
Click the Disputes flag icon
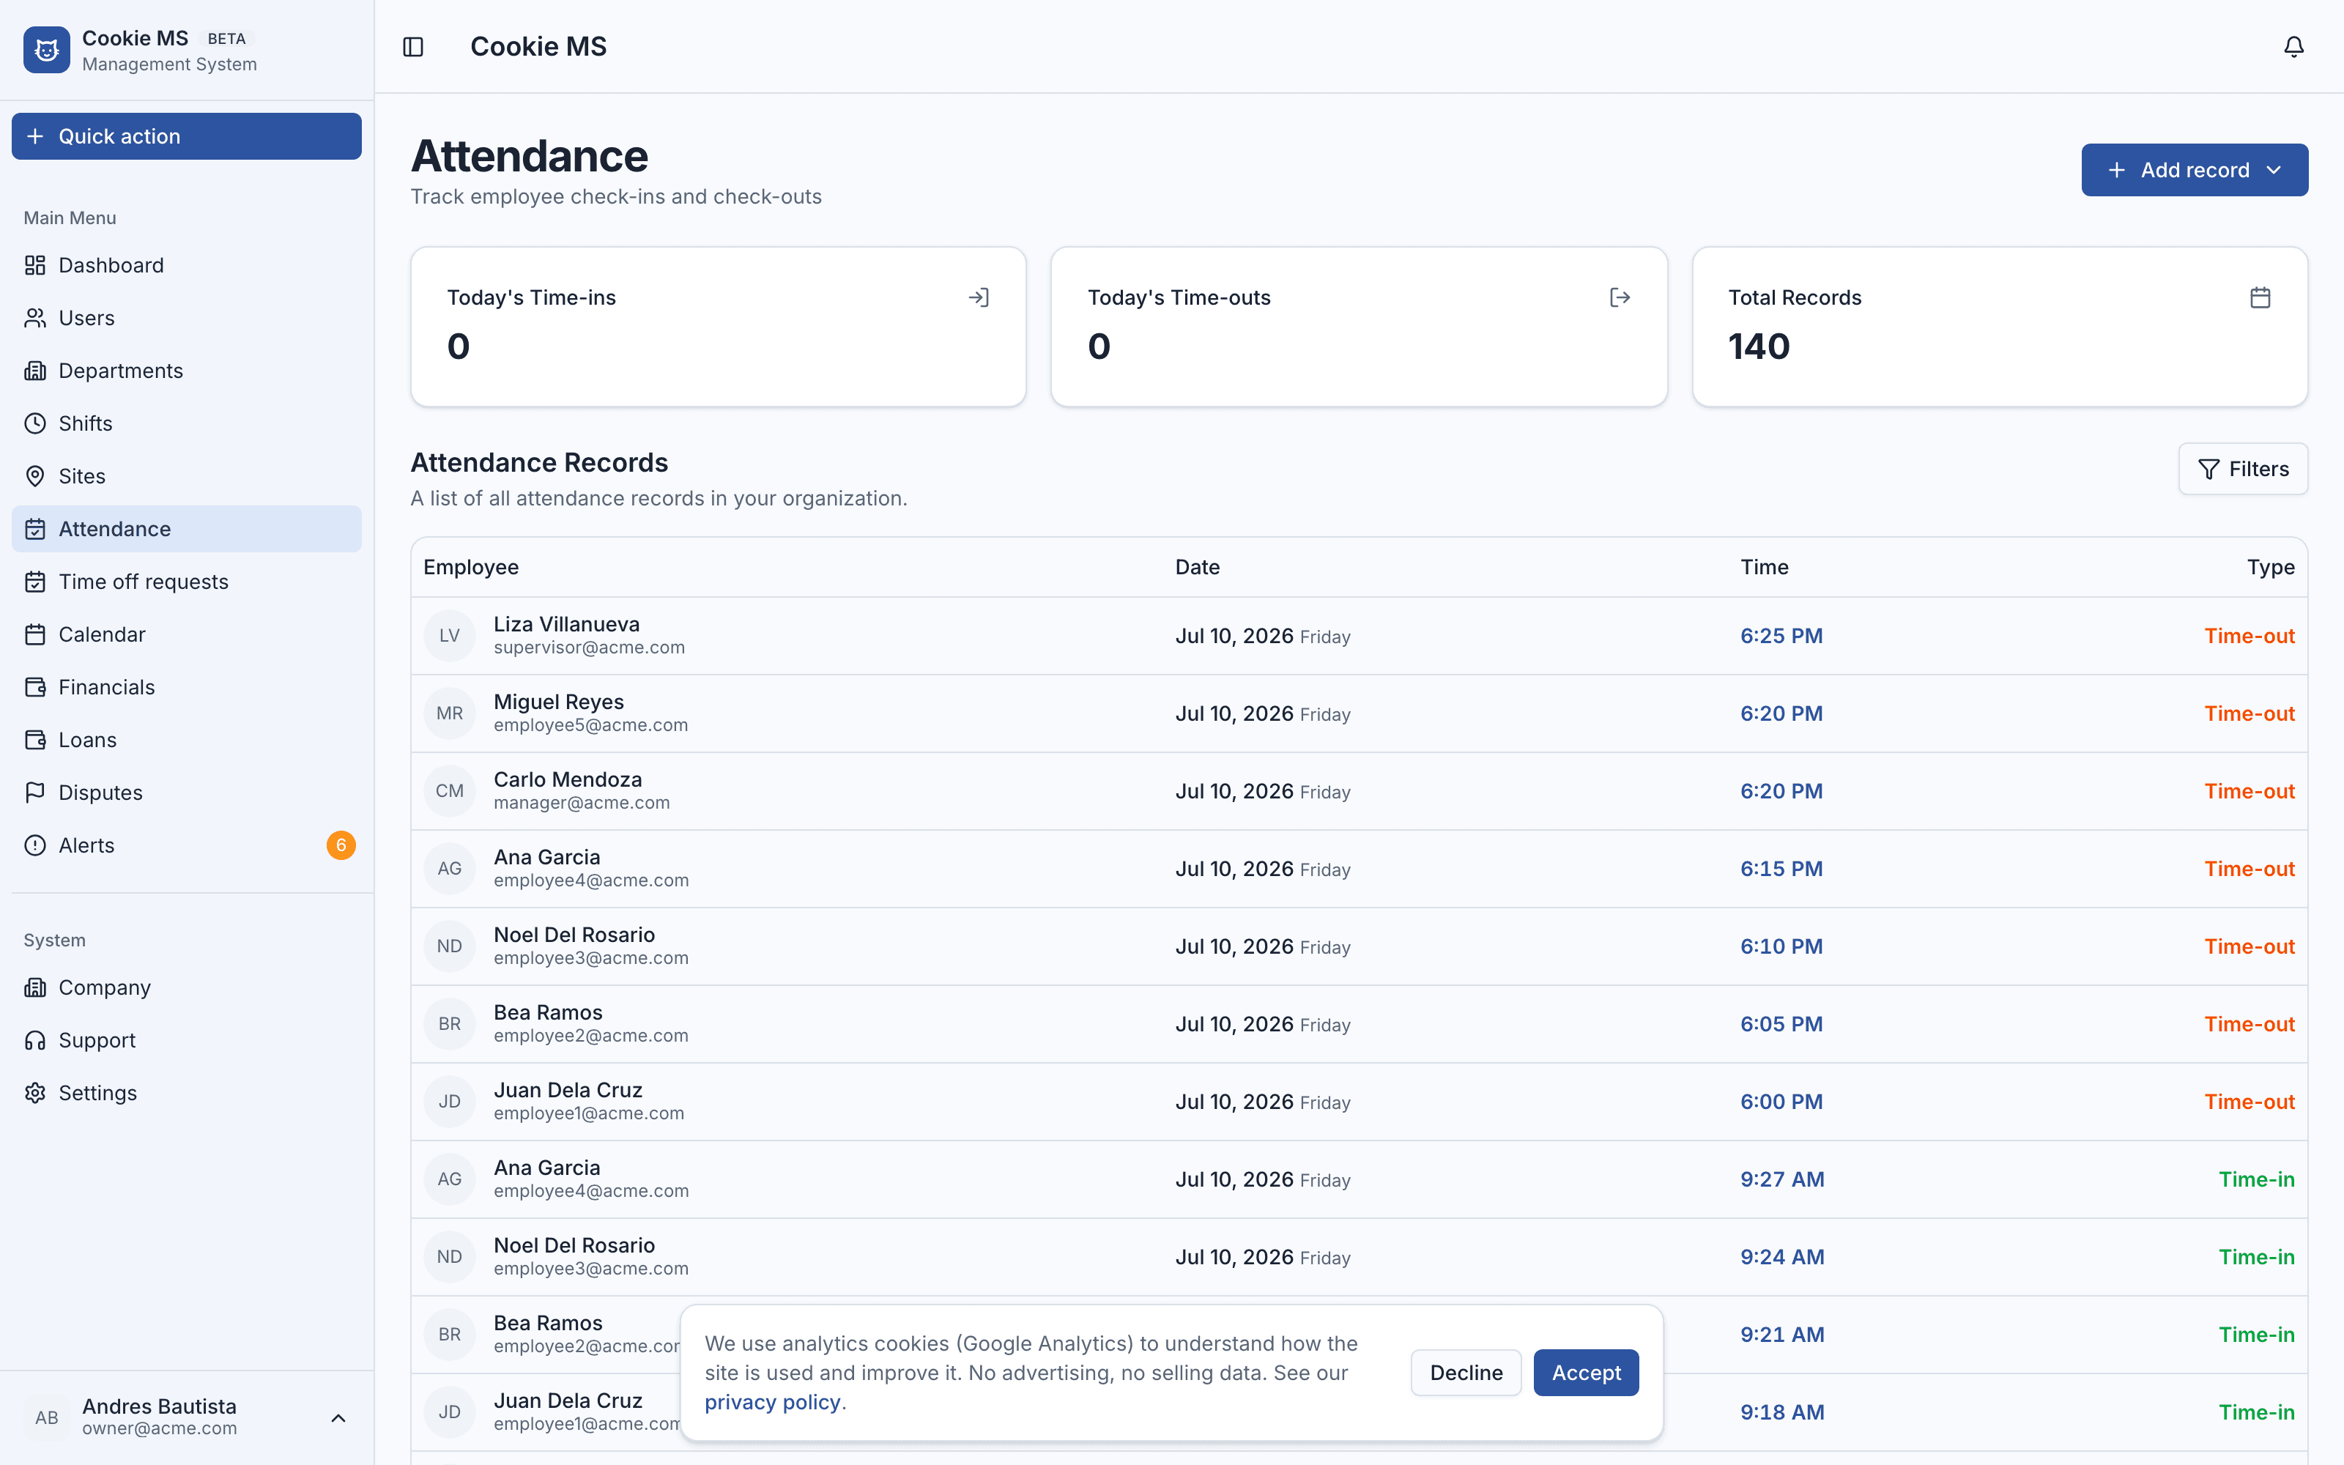pos(35,793)
